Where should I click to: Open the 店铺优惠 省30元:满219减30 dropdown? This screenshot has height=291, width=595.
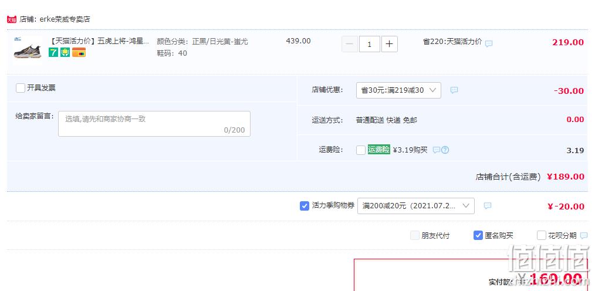[398, 90]
